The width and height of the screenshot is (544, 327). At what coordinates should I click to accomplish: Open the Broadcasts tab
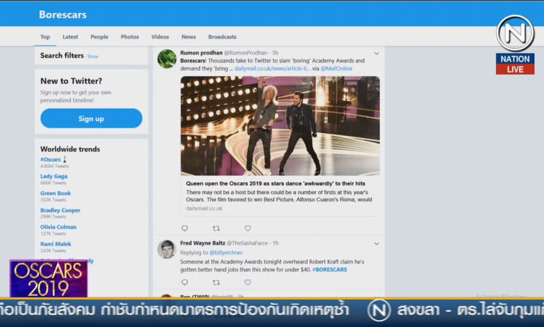(x=222, y=37)
